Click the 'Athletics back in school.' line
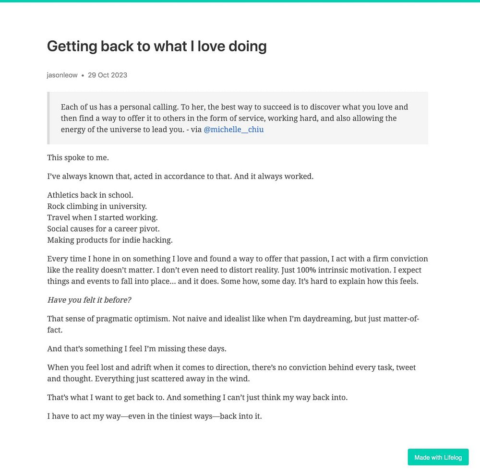This screenshot has height=475, width=480. click(90, 195)
